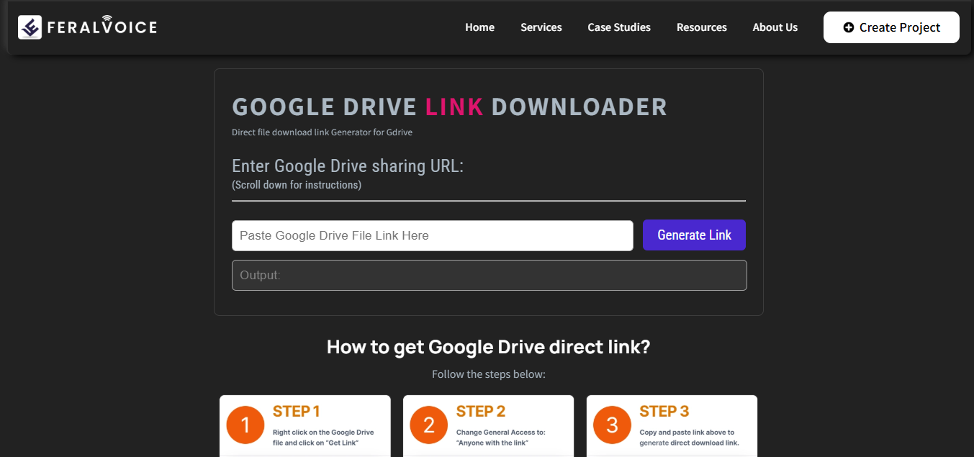
Task: Click the Create Project button
Action: pos(891,27)
